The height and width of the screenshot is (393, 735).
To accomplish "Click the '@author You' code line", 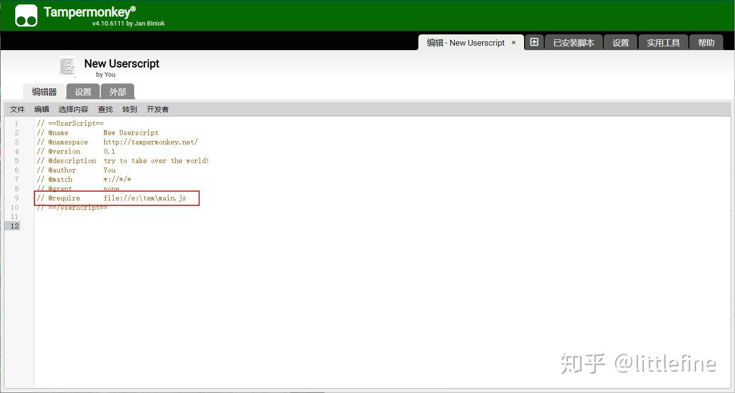I will (x=76, y=170).
